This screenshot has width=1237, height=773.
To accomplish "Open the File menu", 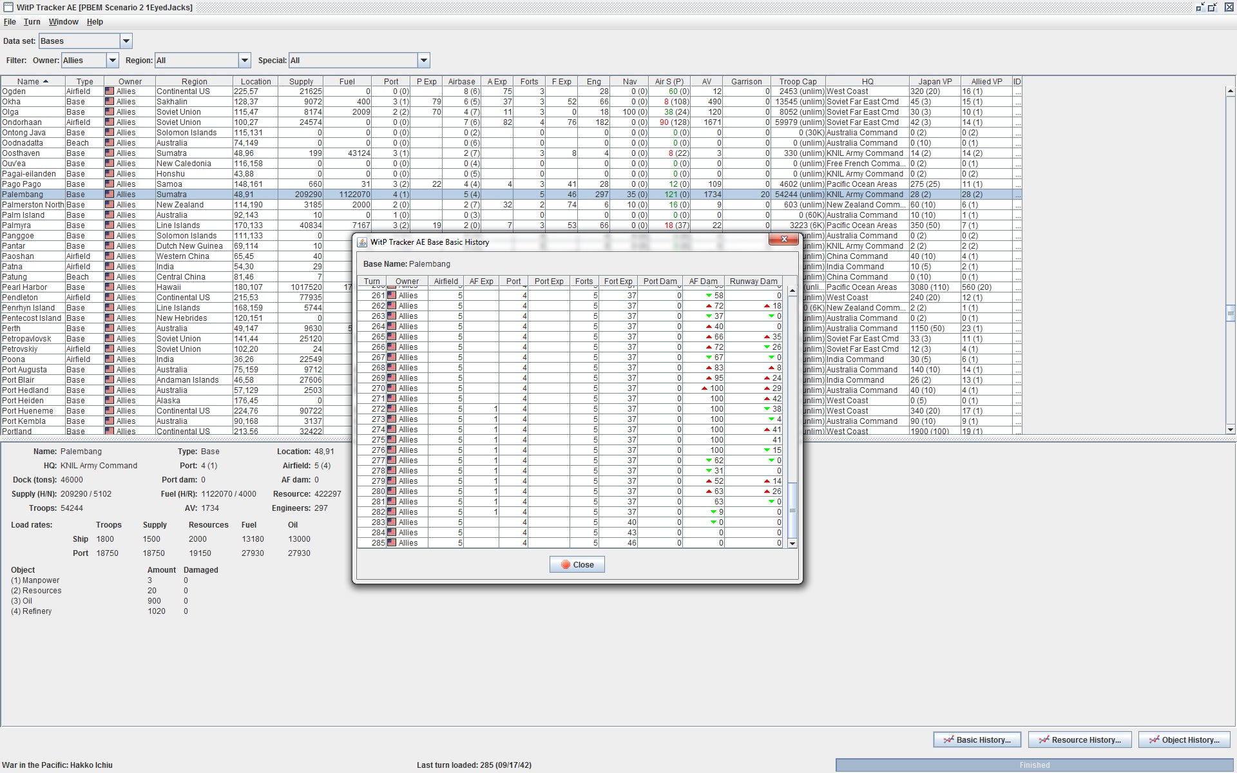I will [x=10, y=22].
